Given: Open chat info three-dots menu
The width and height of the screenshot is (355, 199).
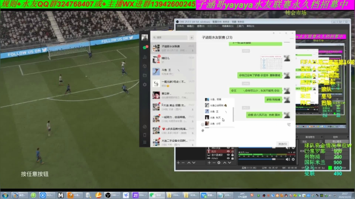Looking at the screenshot, I should [x=291, y=39].
